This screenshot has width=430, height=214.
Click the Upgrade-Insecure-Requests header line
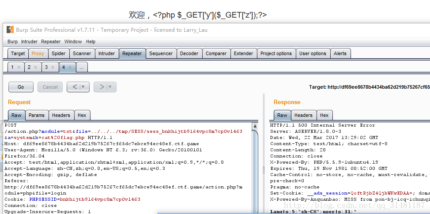click(x=47, y=211)
